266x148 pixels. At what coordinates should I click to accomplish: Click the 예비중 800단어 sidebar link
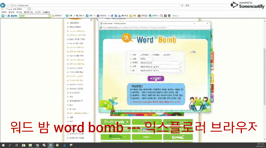tap(75, 27)
